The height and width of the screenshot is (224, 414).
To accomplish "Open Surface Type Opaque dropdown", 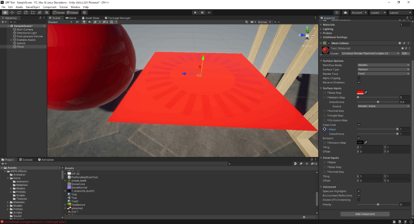I will (384, 69).
